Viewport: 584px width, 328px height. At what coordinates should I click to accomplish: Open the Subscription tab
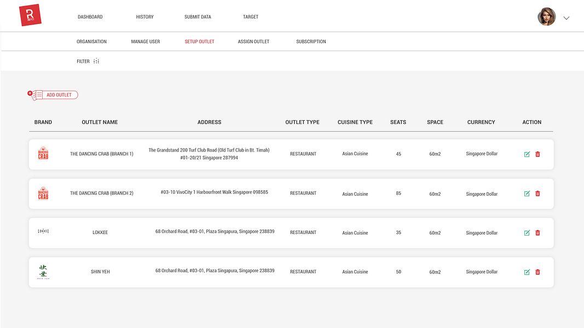point(311,42)
